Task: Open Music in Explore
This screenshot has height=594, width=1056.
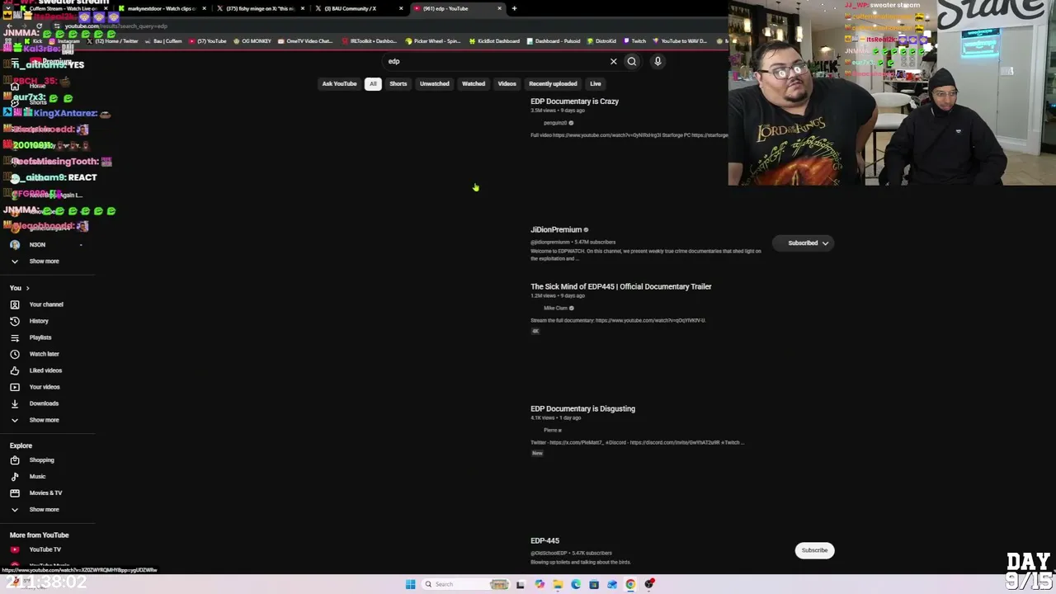Action: pos(47,476)
